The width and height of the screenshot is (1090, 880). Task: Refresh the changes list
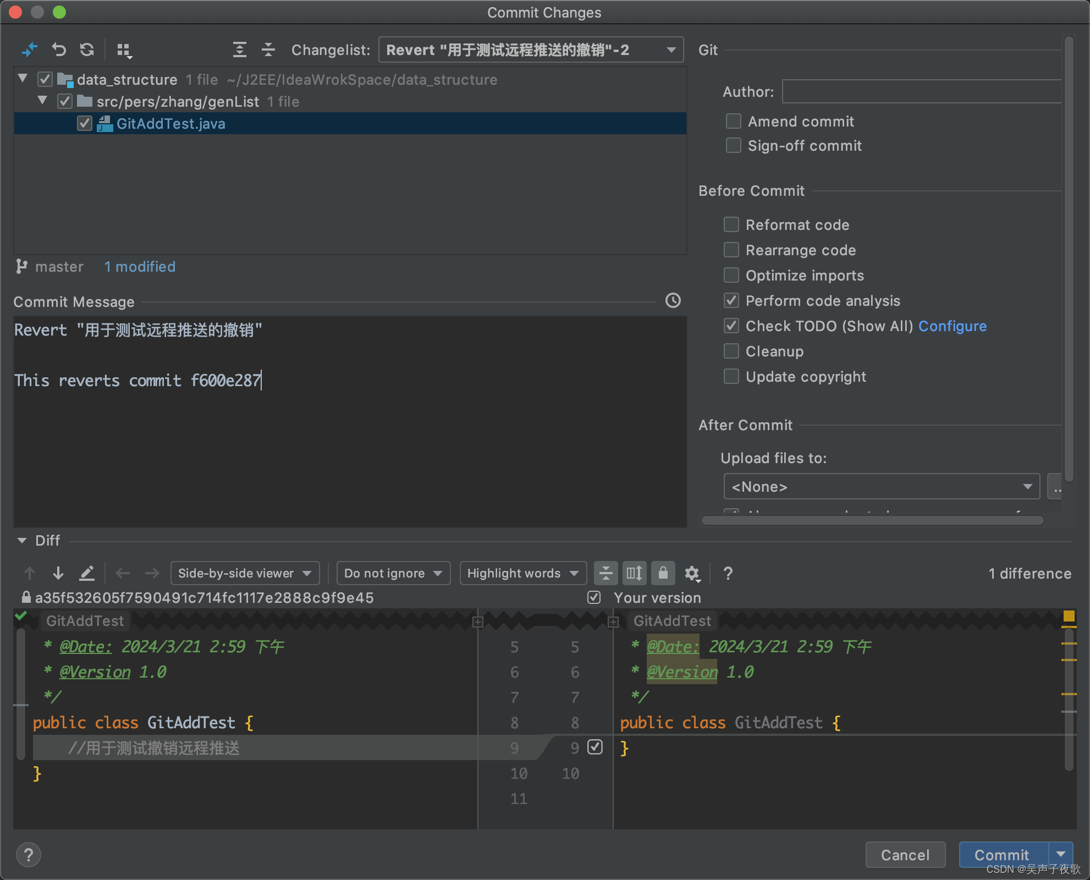coord(87,50)
